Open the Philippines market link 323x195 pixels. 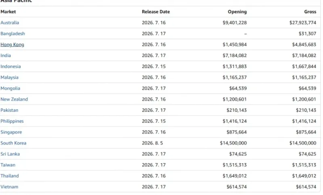12,121
